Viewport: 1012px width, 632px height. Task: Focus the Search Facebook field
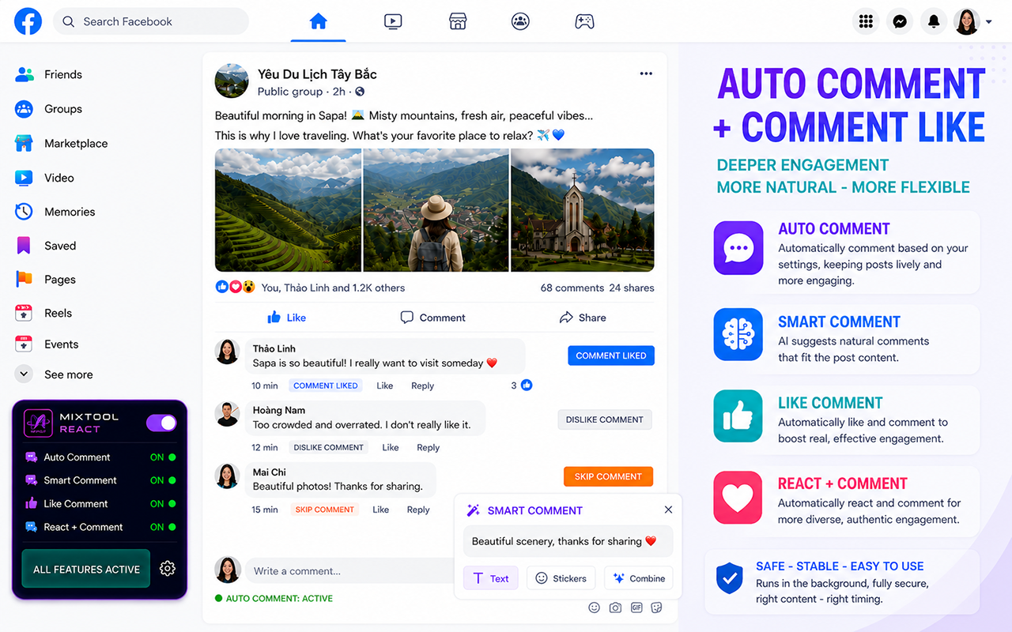pos(151,21)
